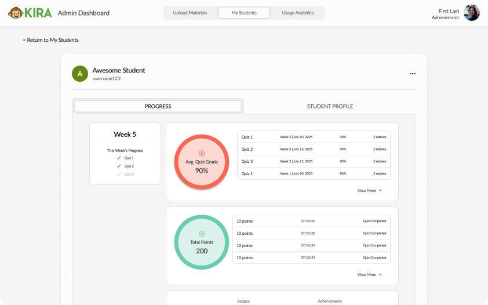Viewport: 488px width, 305px height.
Task: Click the Admin Dashboard title
Action: coord(83,13)
